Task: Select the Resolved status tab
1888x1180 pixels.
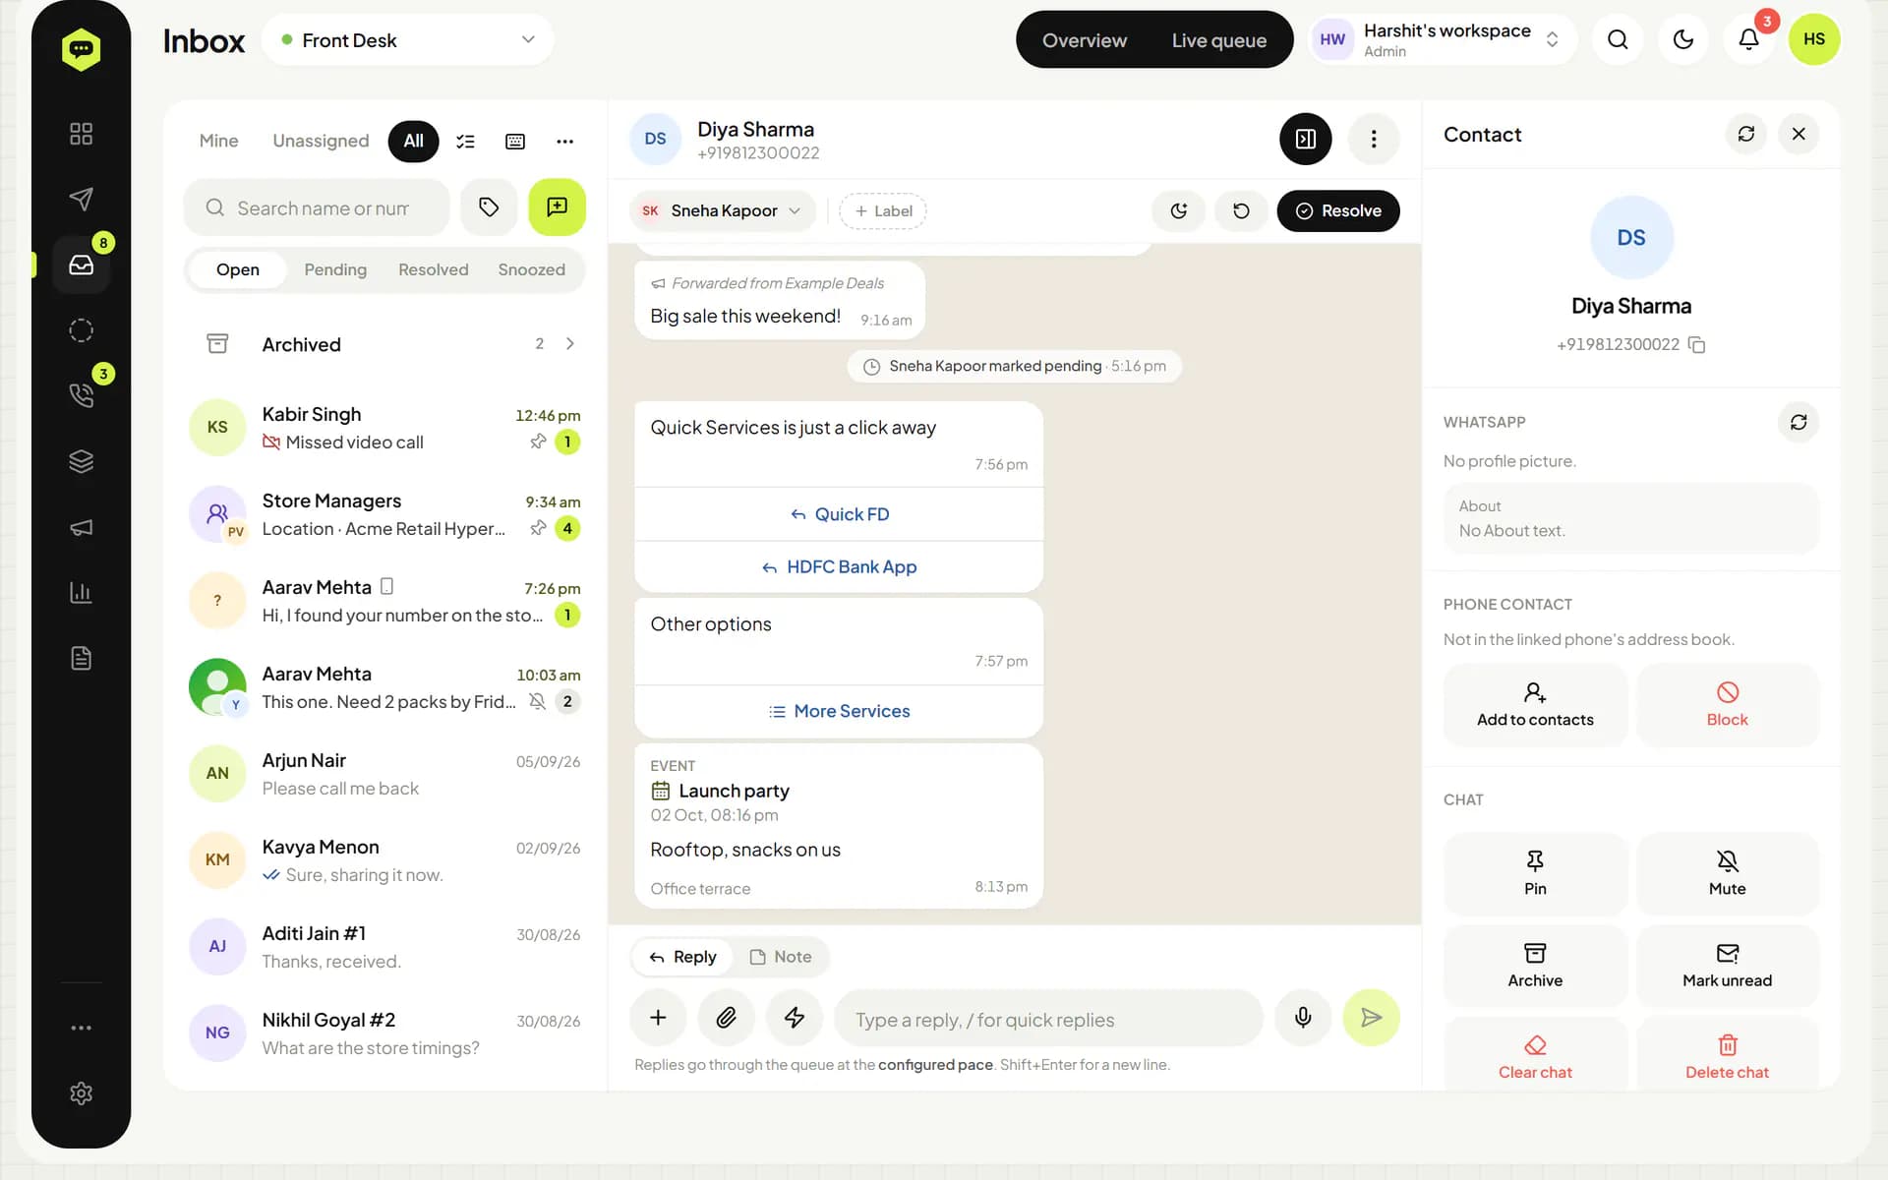Action: 433,269
